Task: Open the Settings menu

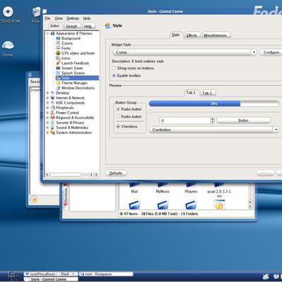Action: (73, 18)
